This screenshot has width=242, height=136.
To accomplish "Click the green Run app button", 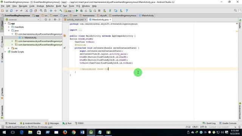I will [x=77, y=11].
